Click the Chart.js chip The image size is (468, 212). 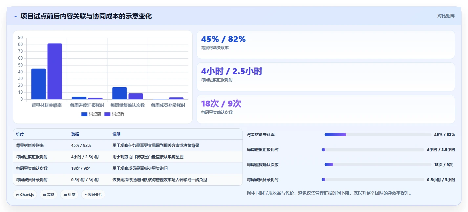25,195
